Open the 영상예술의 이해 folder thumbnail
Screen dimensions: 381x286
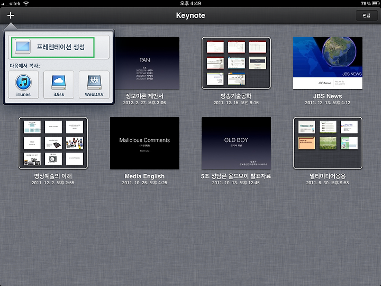tap(53, 143)
